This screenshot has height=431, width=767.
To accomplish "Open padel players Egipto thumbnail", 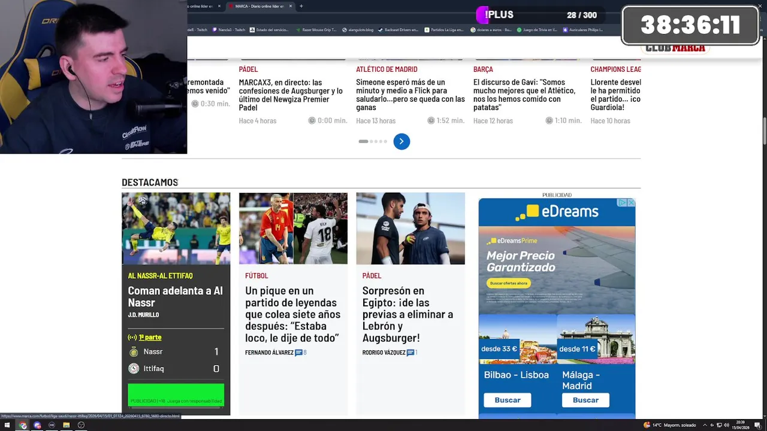I will point(410,228).
